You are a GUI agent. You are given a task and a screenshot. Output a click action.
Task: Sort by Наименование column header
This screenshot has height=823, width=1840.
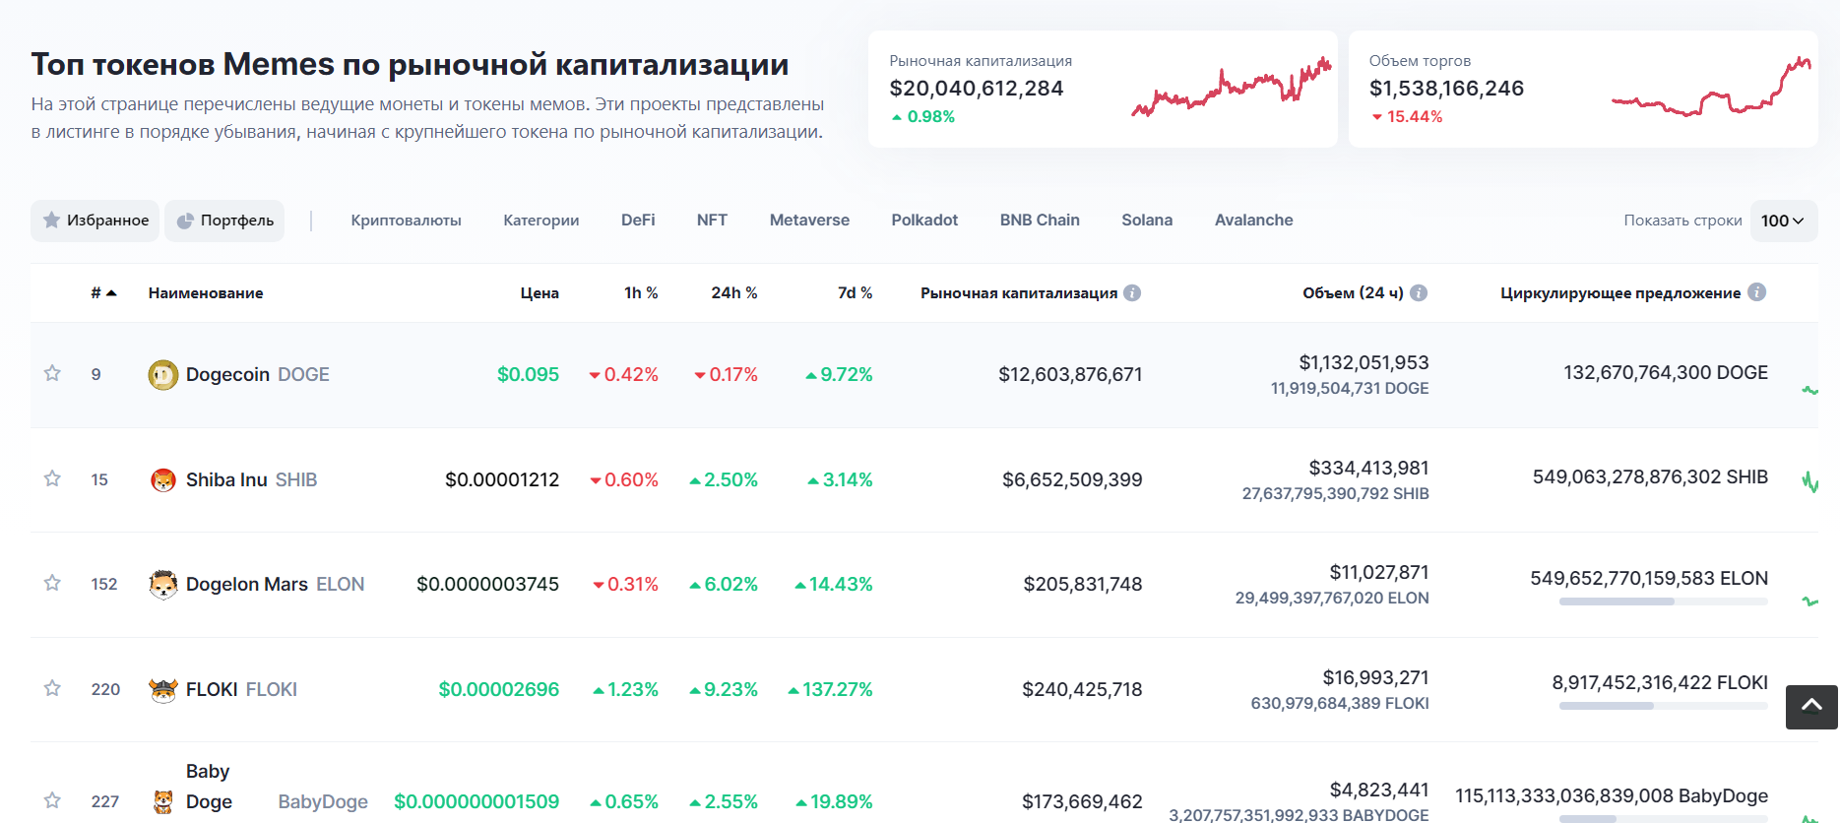click(206, 292)
